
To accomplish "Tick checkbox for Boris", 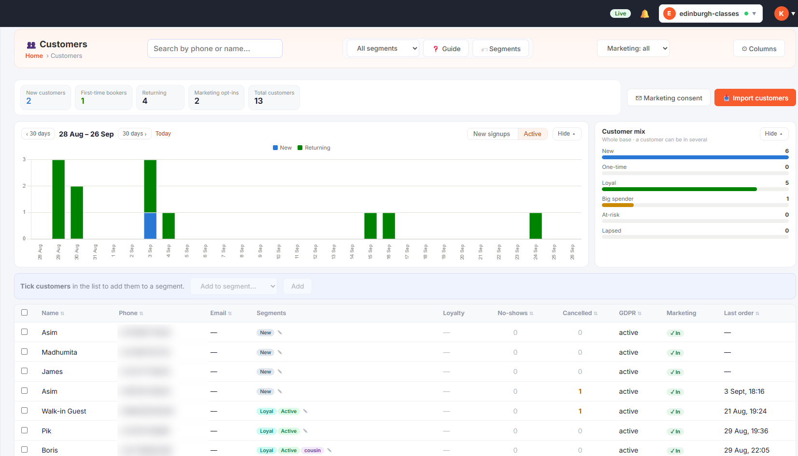I will pyautogui.click(x=25, y=450).
